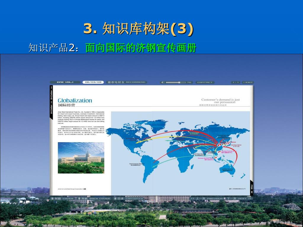Mute sound via the speaker icon
303x227 pixels.
point(163,82)
